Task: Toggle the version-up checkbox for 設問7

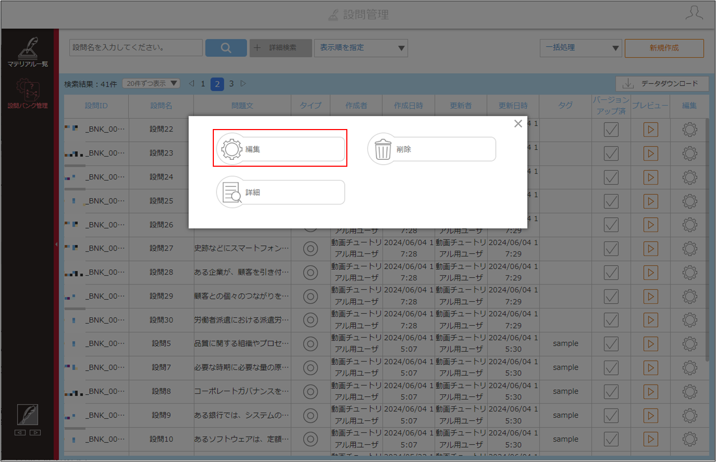Action: click(611, 367)
